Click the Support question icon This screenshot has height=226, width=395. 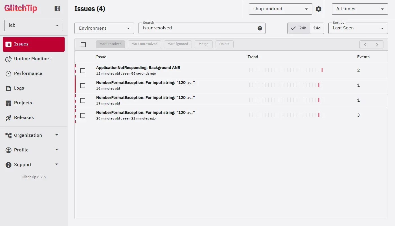point(8,165)
